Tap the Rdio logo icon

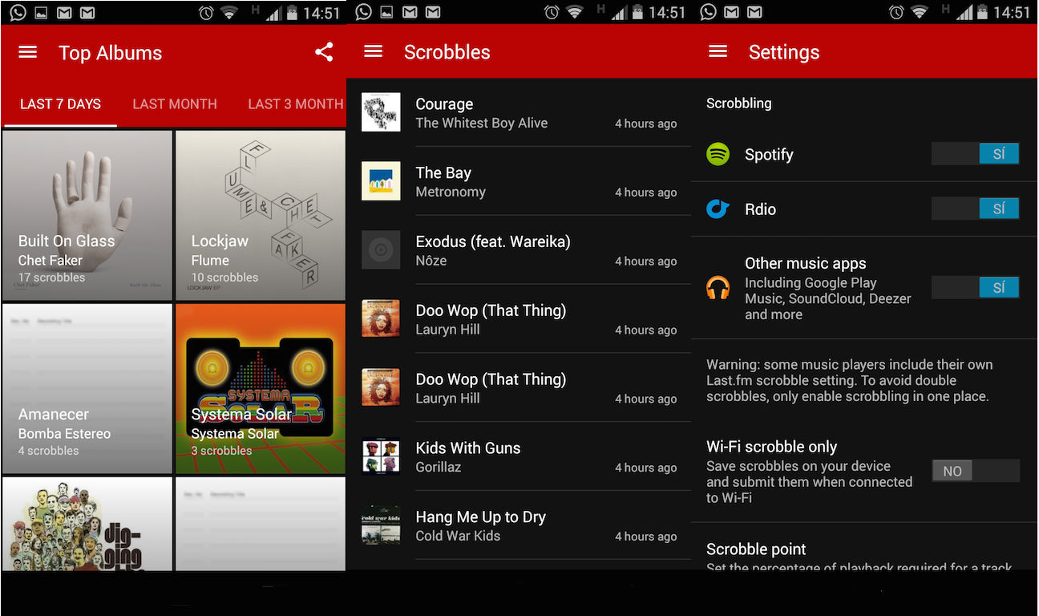click(x=718, y=209)
